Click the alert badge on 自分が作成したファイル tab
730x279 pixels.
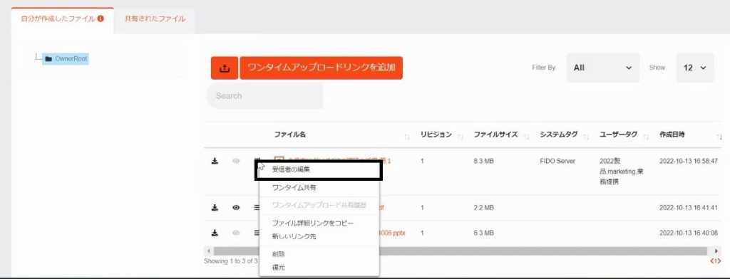coord(101,19)
